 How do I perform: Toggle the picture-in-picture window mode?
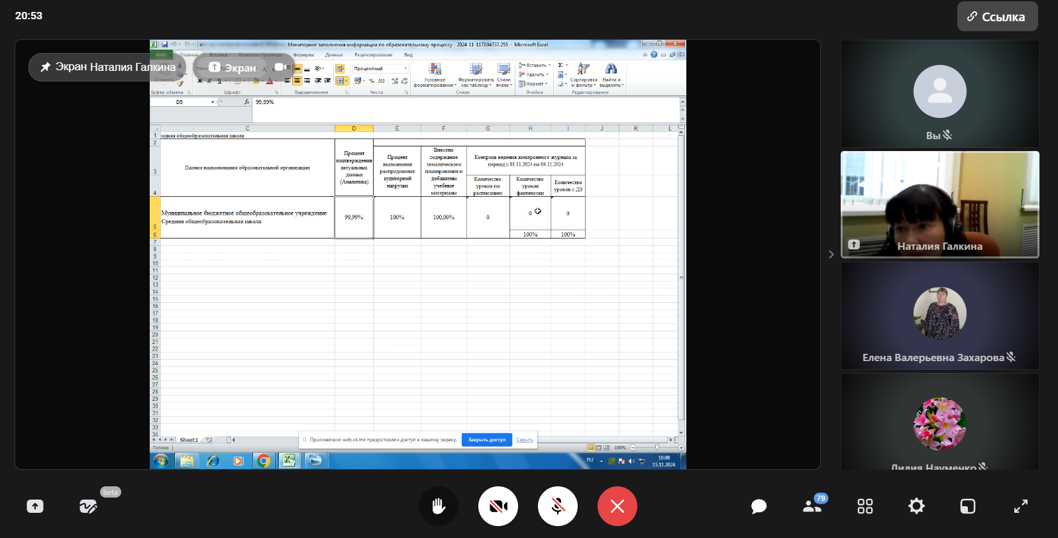pos(968,506)
